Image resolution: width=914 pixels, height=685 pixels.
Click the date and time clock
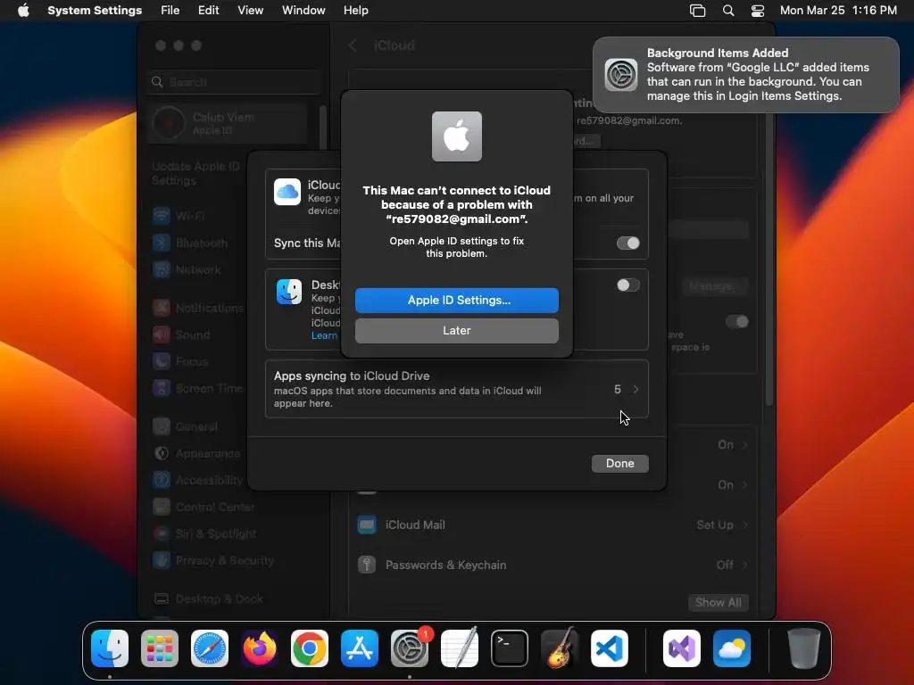click(838, 11)
